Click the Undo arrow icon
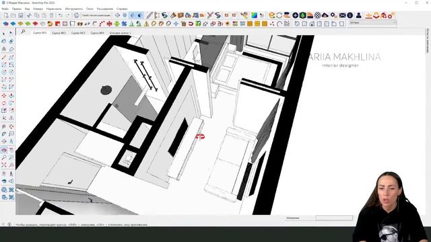 (x=60, y=15)
